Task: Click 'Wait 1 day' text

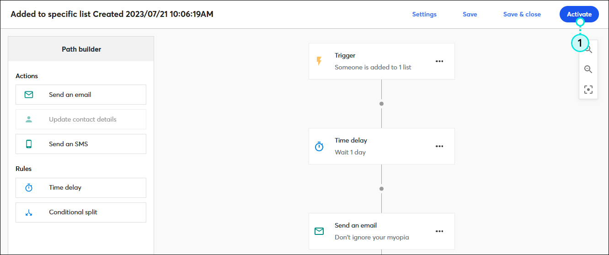Action: (x=350, y=152)
